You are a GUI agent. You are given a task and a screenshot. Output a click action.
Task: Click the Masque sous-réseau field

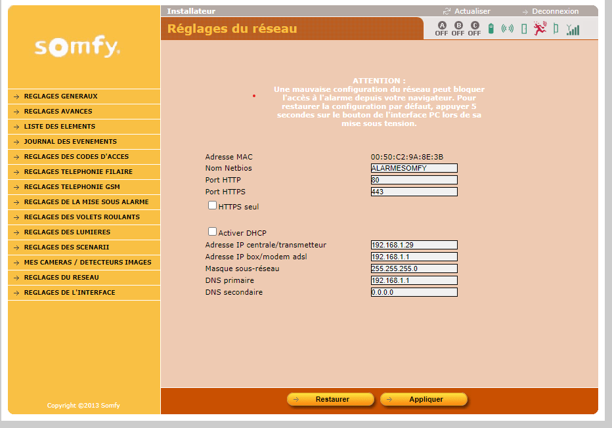pos(414,268)
